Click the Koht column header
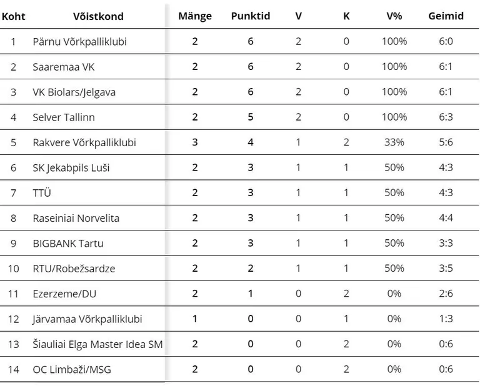The width and height of the screenshot is (480, 386). point(13,16)
